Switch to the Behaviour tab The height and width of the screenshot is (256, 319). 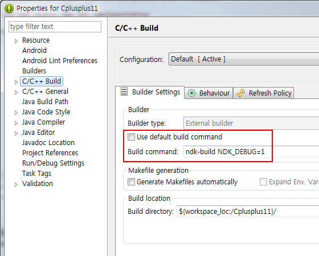click(208, 93)
